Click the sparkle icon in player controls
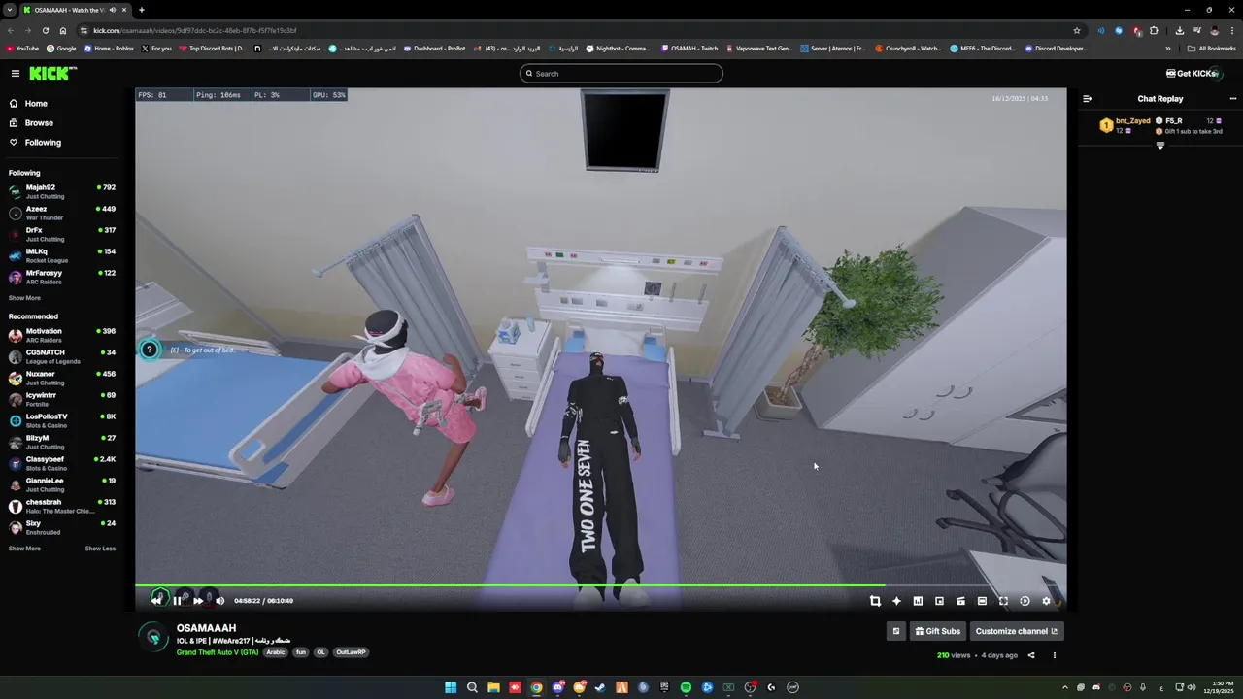 pyautogui.click(x=896, y=601)
